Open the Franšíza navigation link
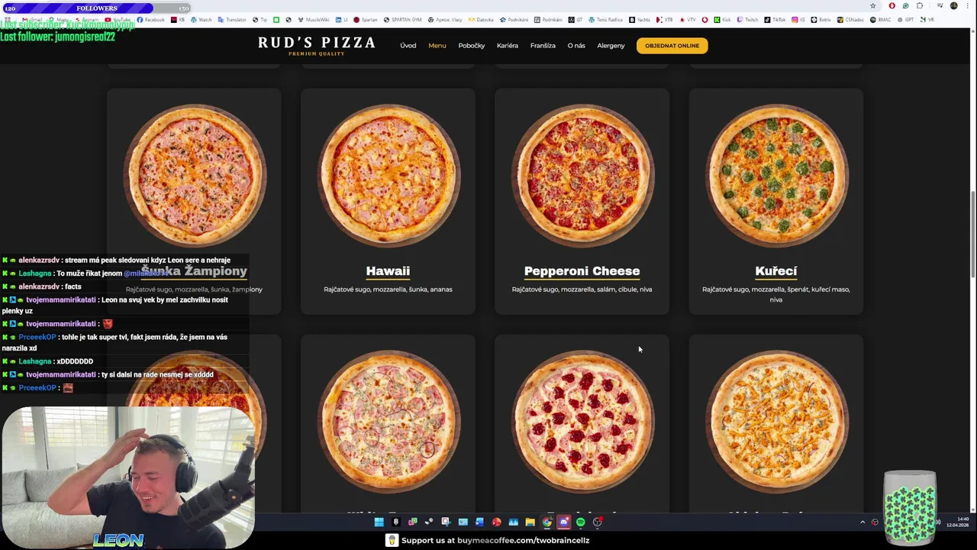Viewport: 977px width, 550px height. pos(543,46)
